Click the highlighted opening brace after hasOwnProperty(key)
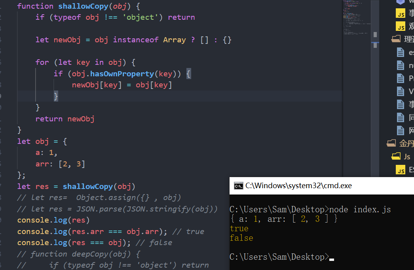 [x=188, y=74]
